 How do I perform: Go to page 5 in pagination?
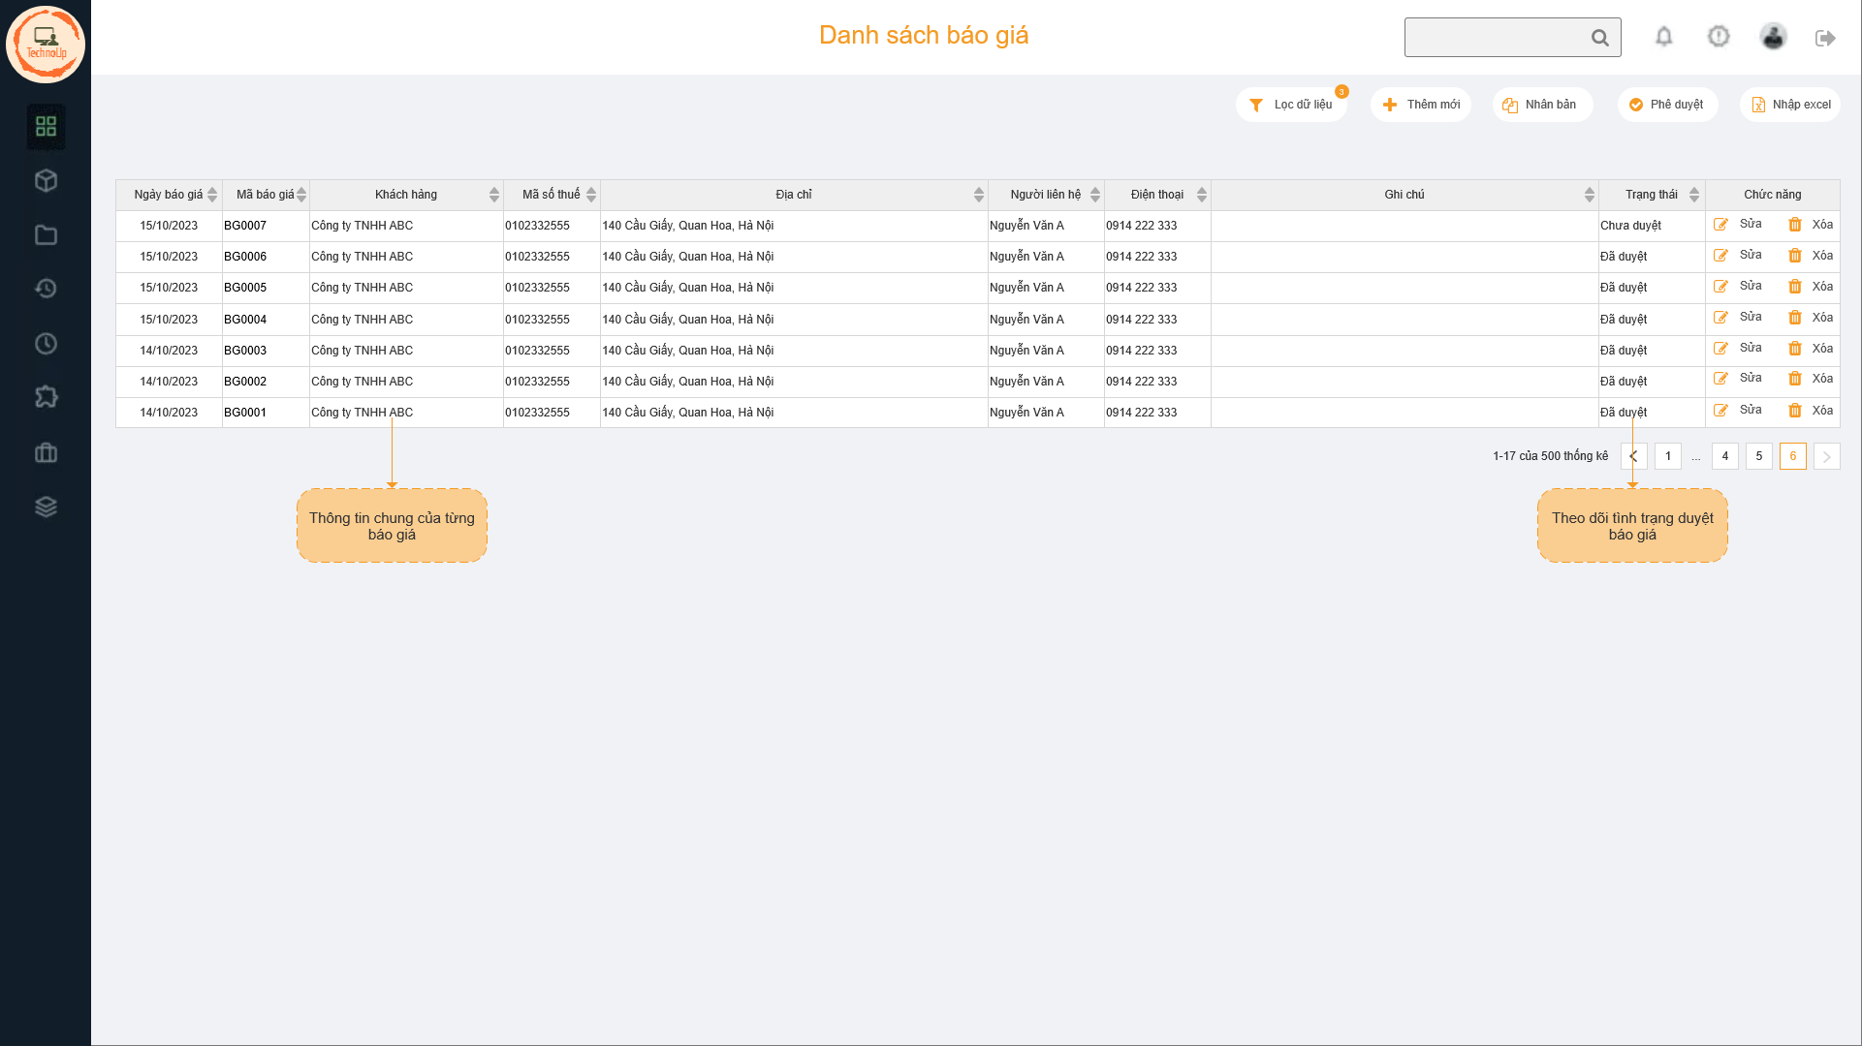[x=1758, y=456]
